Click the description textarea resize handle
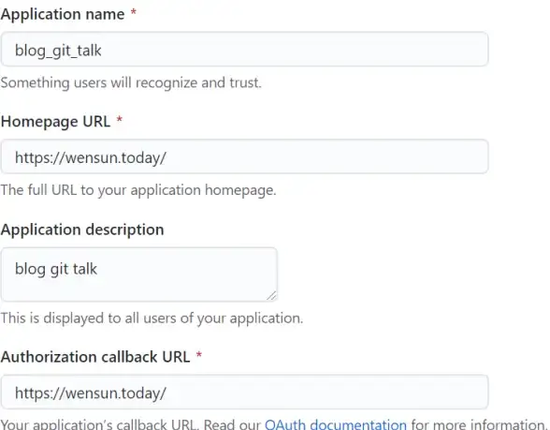The width and height of the screenshot is (550, 430). pos(271,296)
